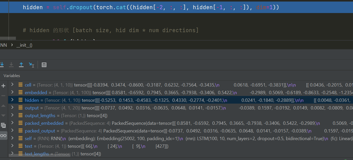Click the {Tensor: (4, 1, 100)} type label
353x160 pixels.
coord(72,93)
